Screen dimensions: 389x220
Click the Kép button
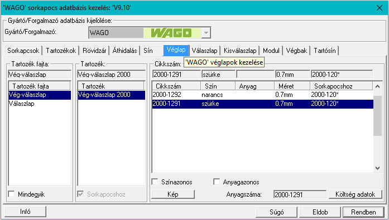pos(173,194)
